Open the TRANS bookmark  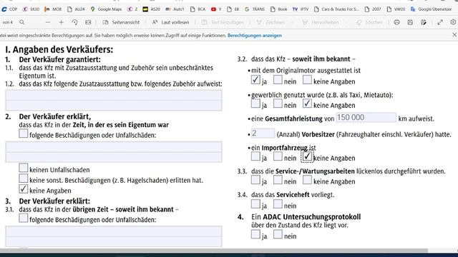(255, 9)
